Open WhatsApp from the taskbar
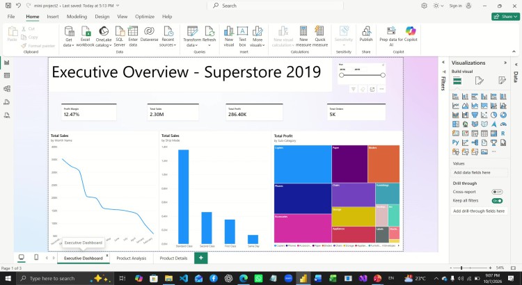Image resolution: width=522 pixels, height=285 pixels. [x=258, y=278]
